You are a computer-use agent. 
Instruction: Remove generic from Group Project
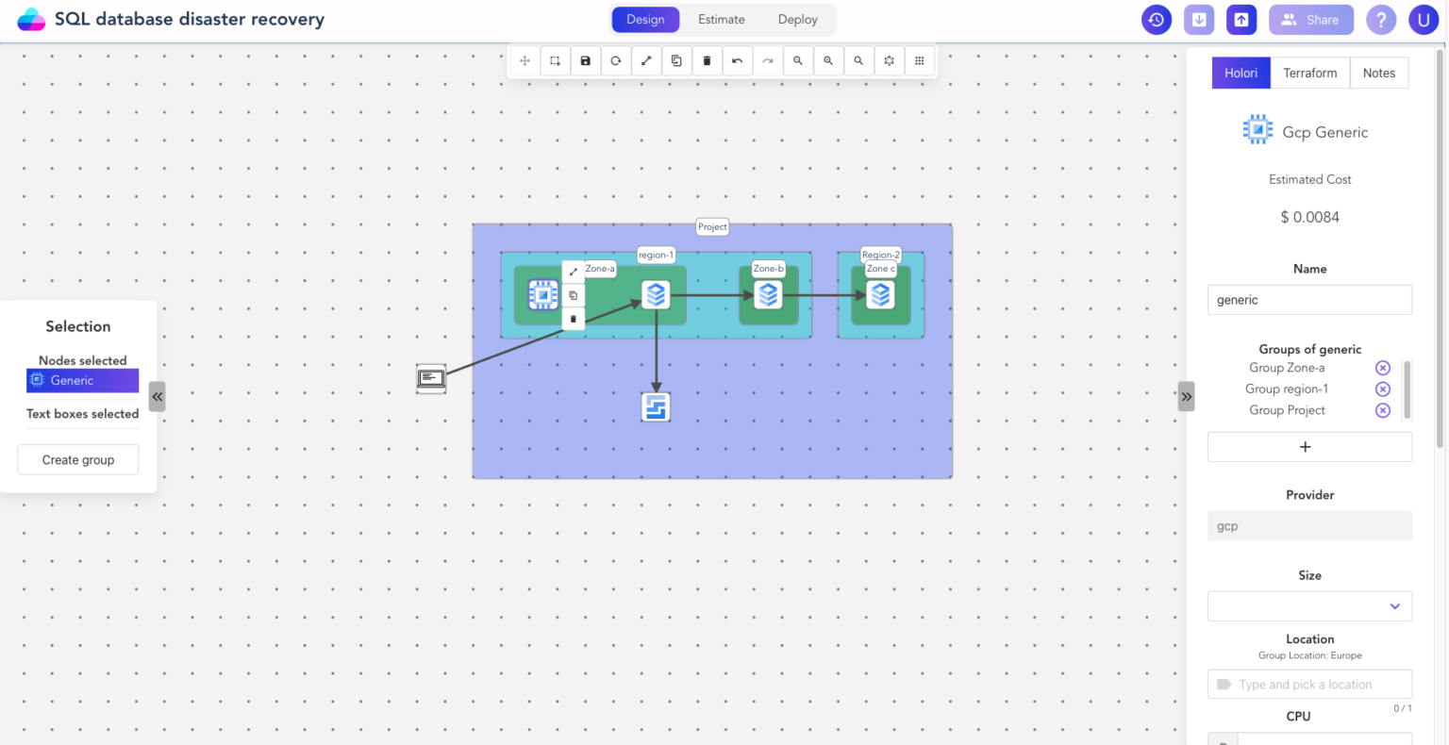coord(1382,410)
